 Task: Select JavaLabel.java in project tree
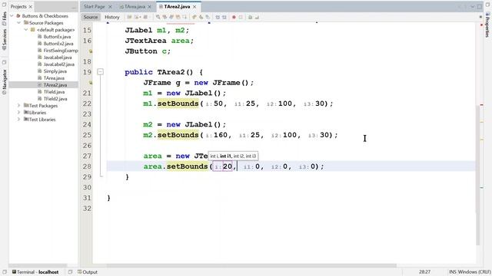(58, 58)
